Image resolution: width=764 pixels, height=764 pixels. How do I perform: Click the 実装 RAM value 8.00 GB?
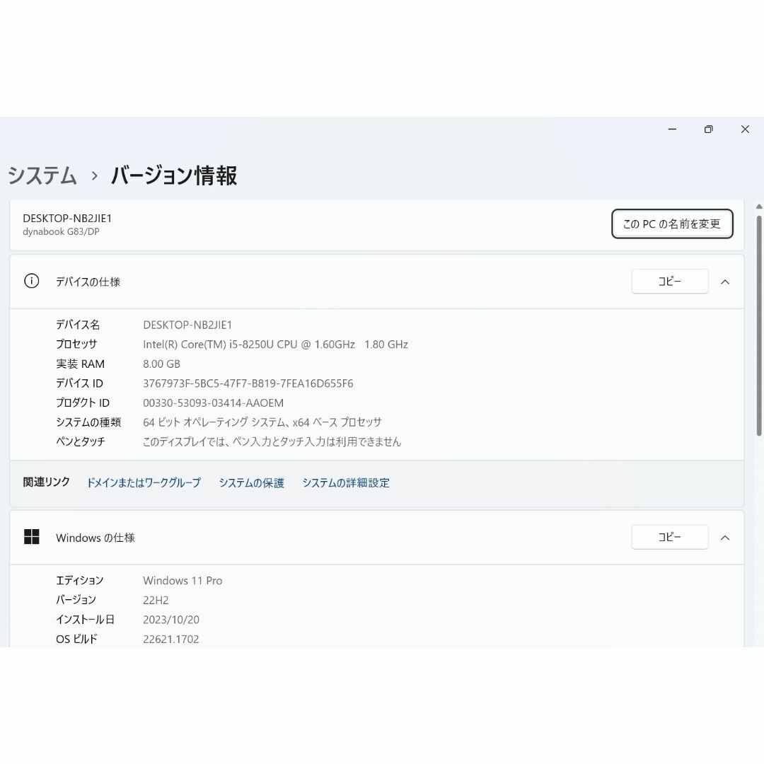point(161,364)
